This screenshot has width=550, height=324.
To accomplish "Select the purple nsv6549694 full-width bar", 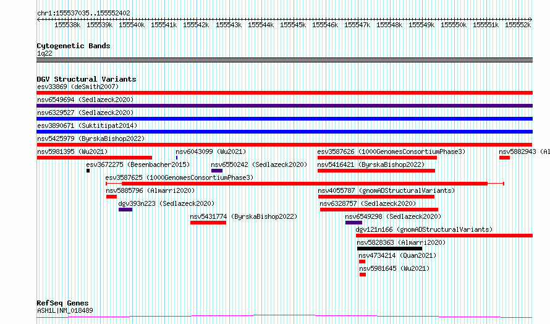I will click(x=284, y=106).
